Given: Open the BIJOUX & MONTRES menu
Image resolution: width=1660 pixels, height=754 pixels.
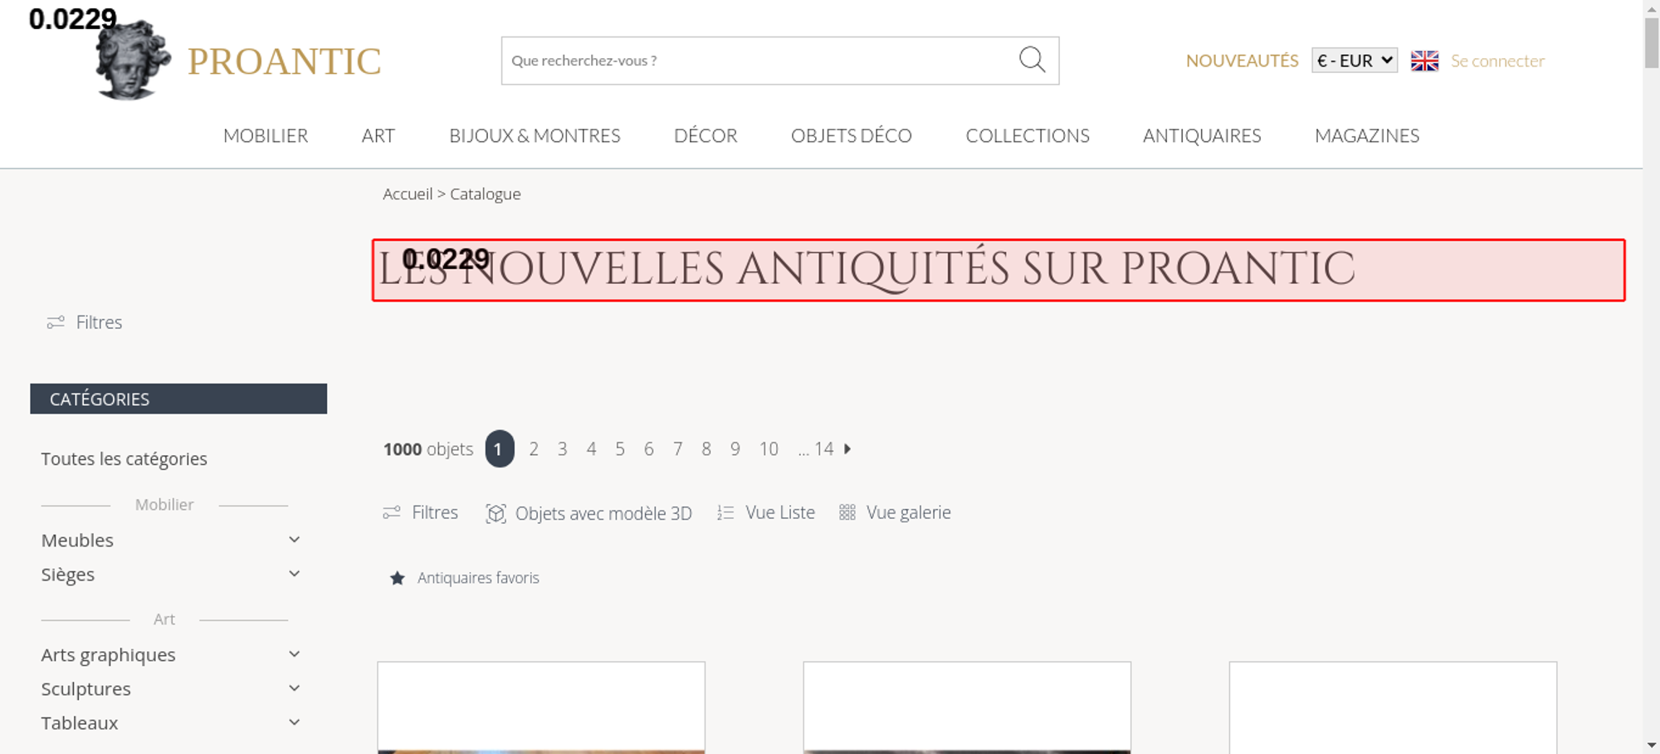Looking at the screenshot, I should point(535,135).
